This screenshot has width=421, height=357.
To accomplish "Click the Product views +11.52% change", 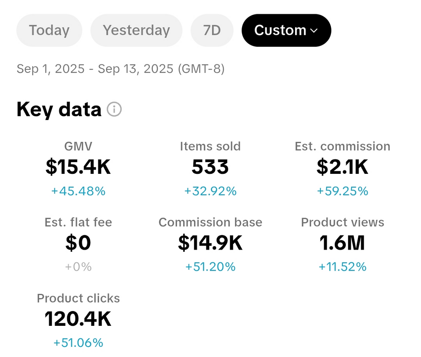I will pos(342,267).
